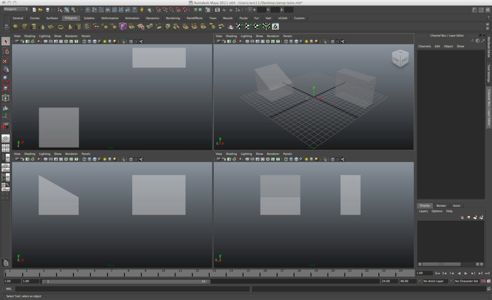The image size is (492, 300).
Task: Open the Render layer tab
Action: point(441,206)
